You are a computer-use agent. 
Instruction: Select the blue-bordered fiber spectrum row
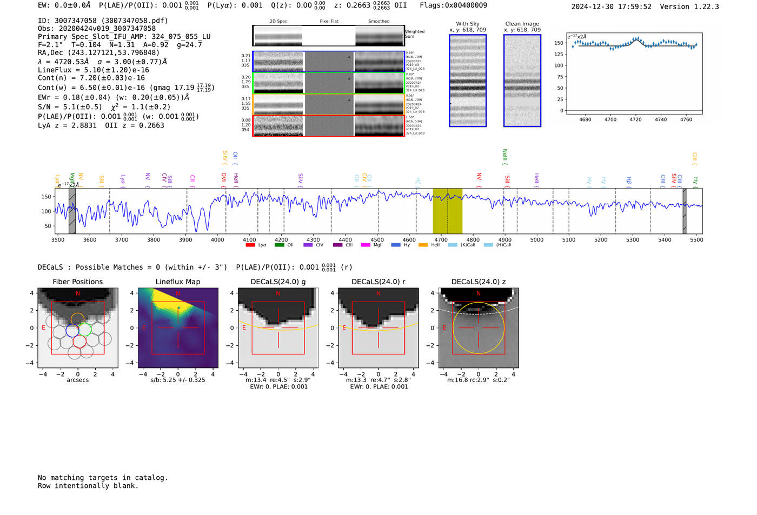[328, 62]
